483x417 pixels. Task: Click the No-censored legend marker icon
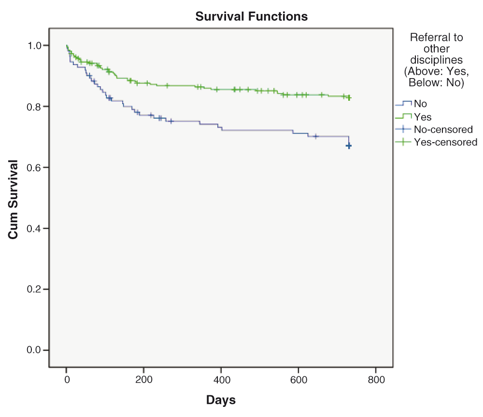tap(403, 129)
